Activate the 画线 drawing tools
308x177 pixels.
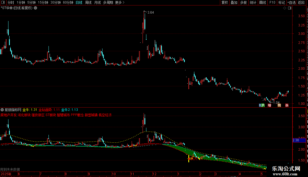click(262, 2)
